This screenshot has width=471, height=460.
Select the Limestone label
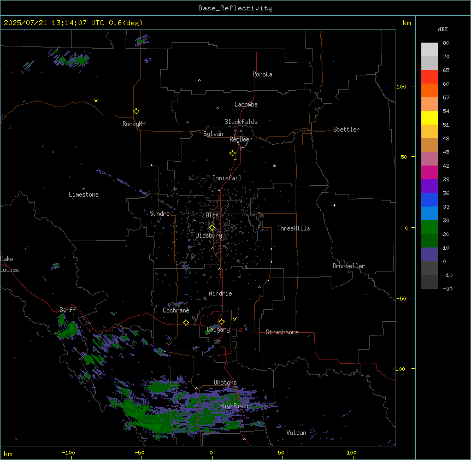(x=84, y=194)
